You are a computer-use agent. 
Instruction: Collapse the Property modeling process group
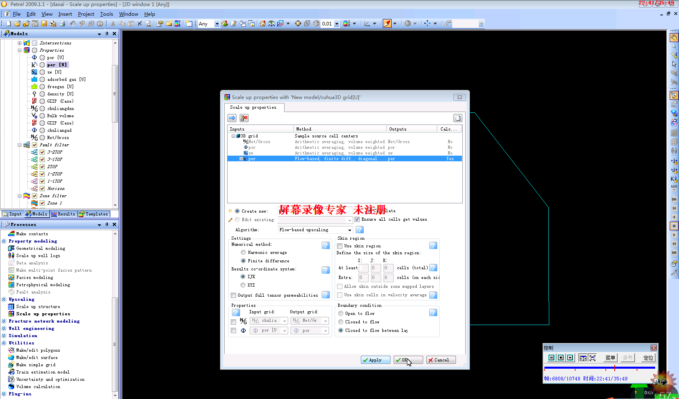click(x=4, y=241)
